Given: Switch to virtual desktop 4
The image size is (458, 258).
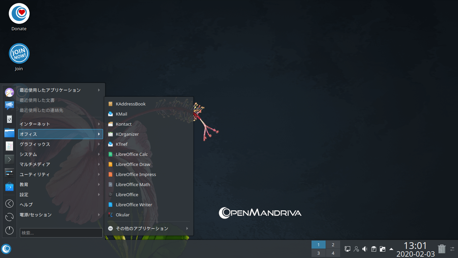Looking at the screenshot, I should tap(333, 253).
